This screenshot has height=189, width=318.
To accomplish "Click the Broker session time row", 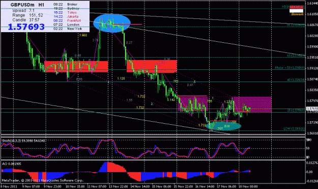I will pos(65,4).
